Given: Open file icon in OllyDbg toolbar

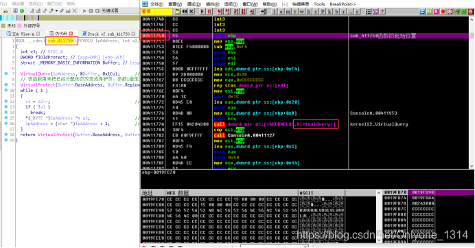Looking at the screenshot, I should tap(178, 12).
